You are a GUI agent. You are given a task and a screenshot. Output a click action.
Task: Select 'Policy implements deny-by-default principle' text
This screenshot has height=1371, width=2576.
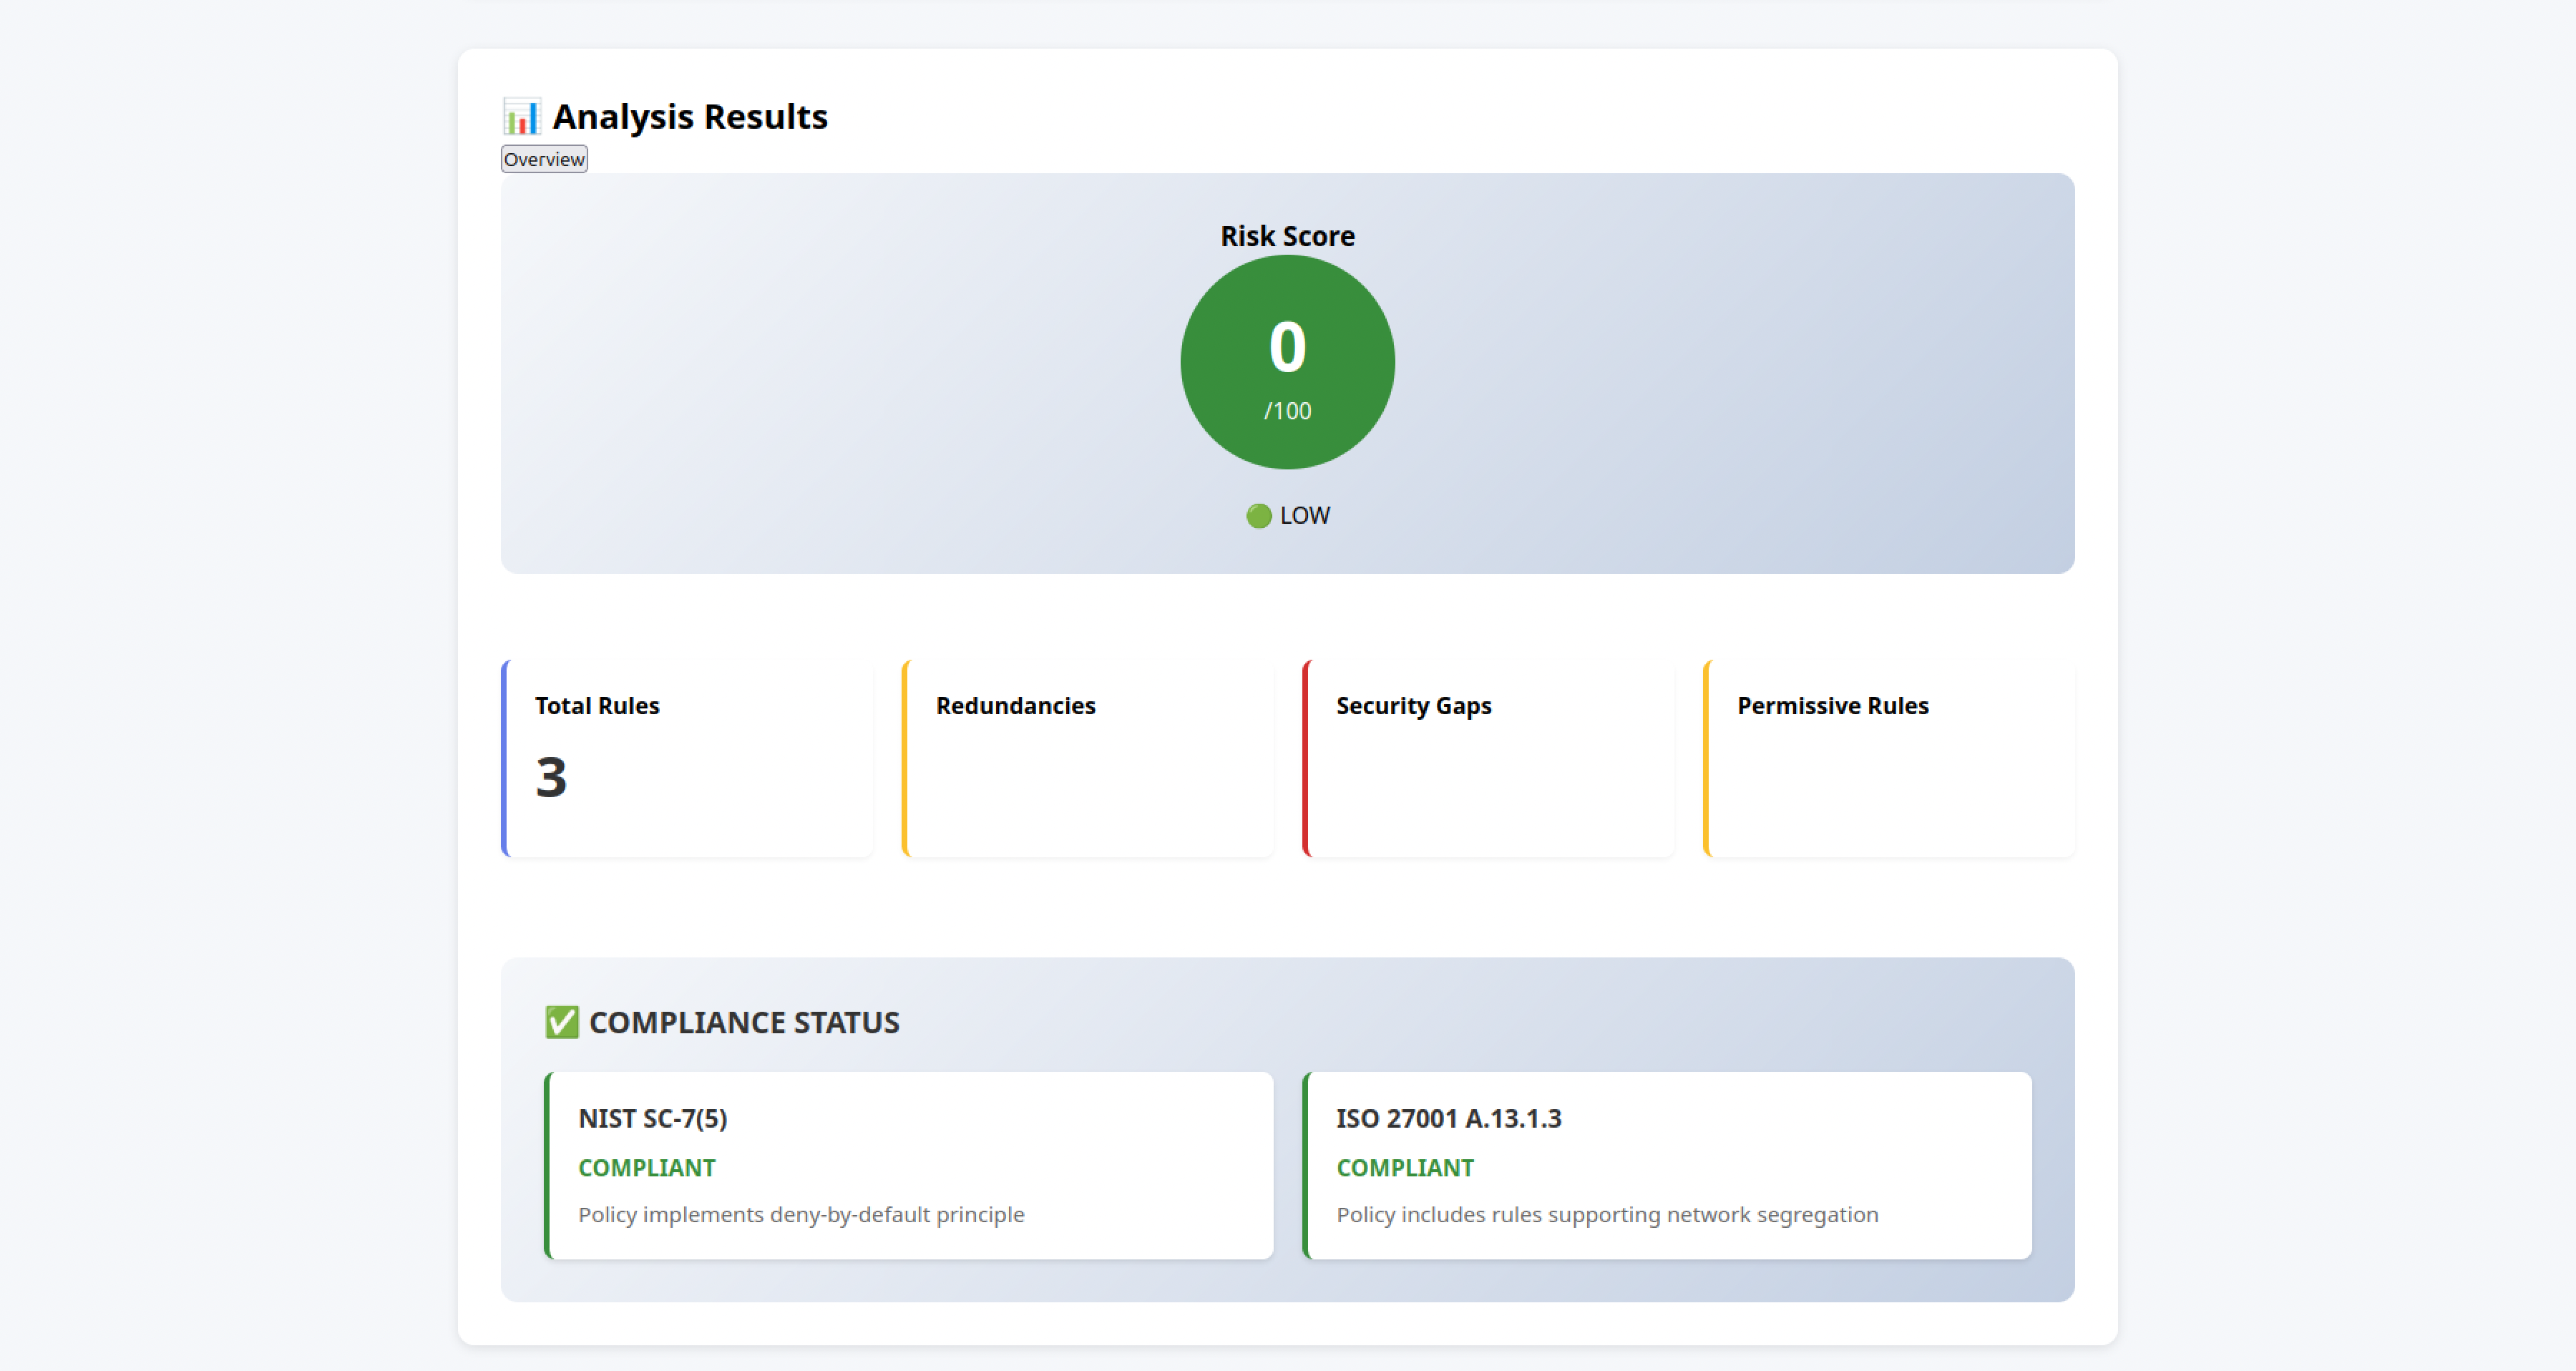801,1214
